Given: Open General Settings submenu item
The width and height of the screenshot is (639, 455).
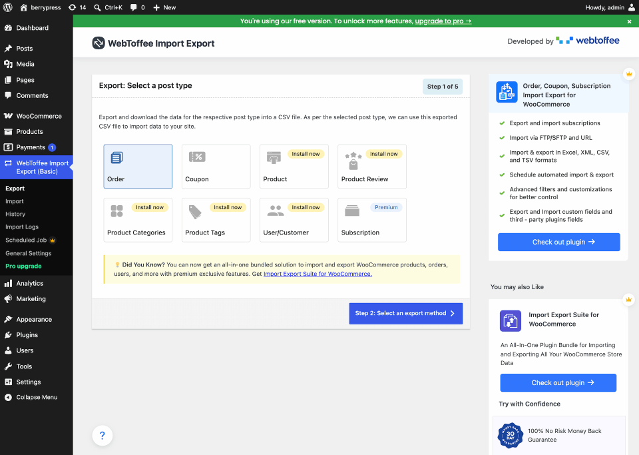Looking at the screenshot, I should point(29,253).
